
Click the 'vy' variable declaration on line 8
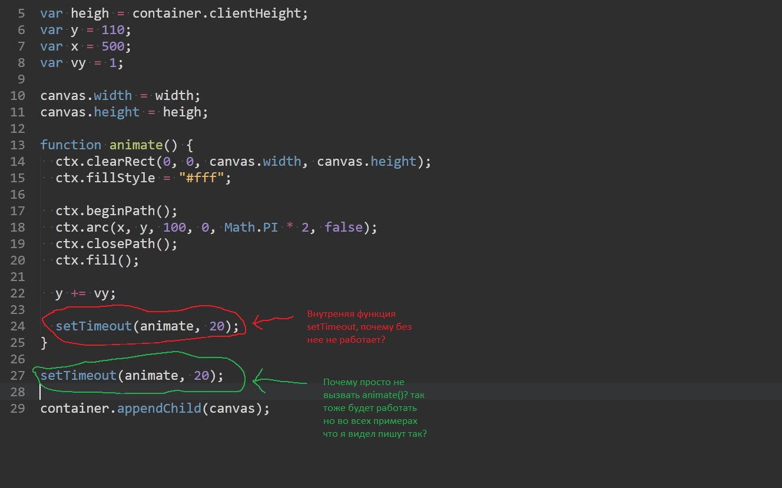[78, 63]
